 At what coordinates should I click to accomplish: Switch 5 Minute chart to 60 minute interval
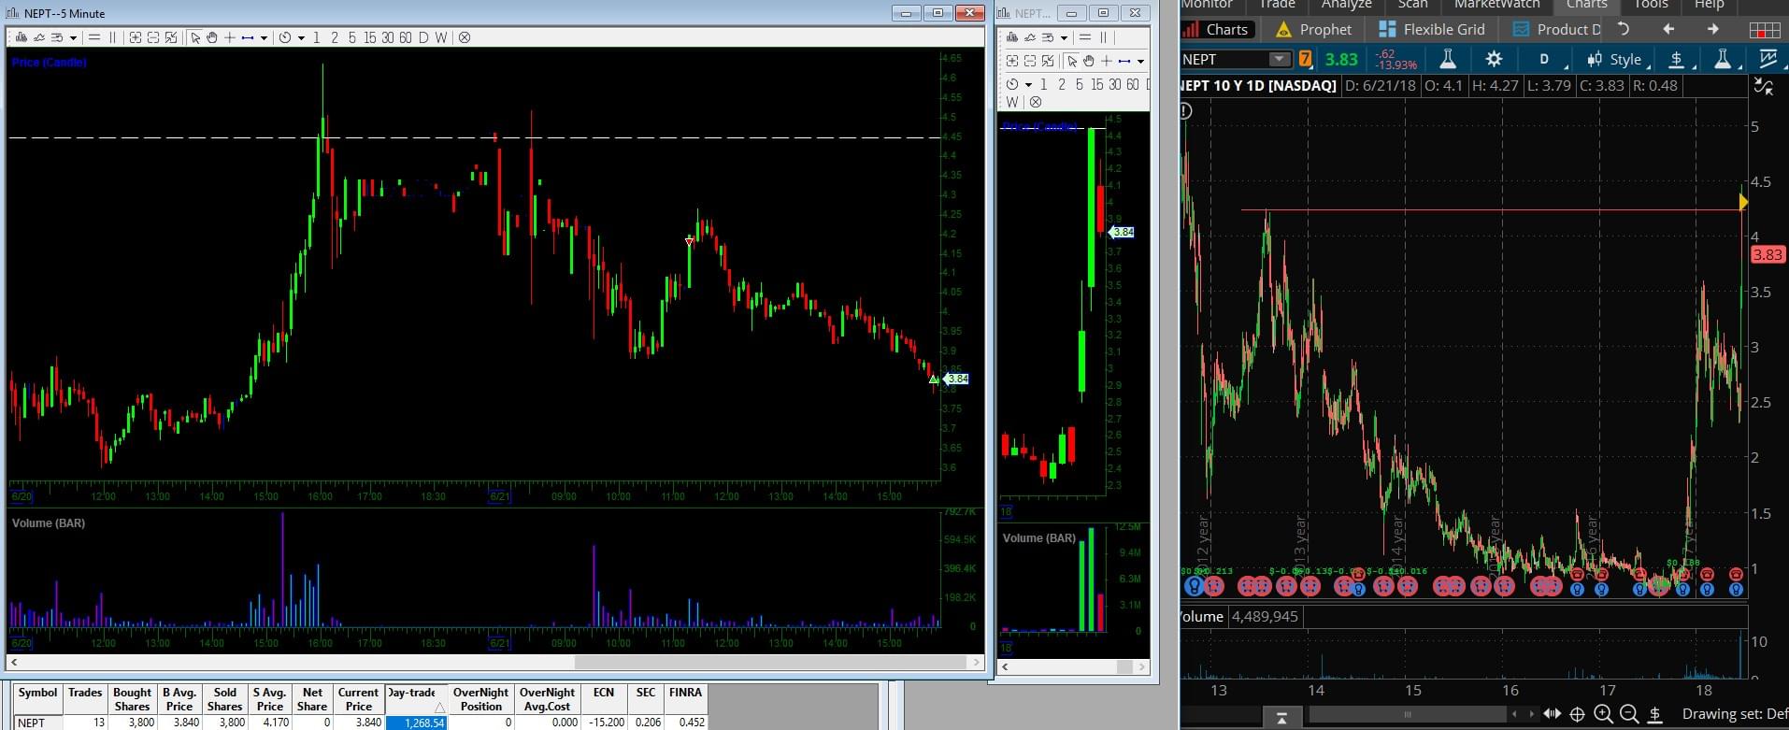click(x=406, y=37)
